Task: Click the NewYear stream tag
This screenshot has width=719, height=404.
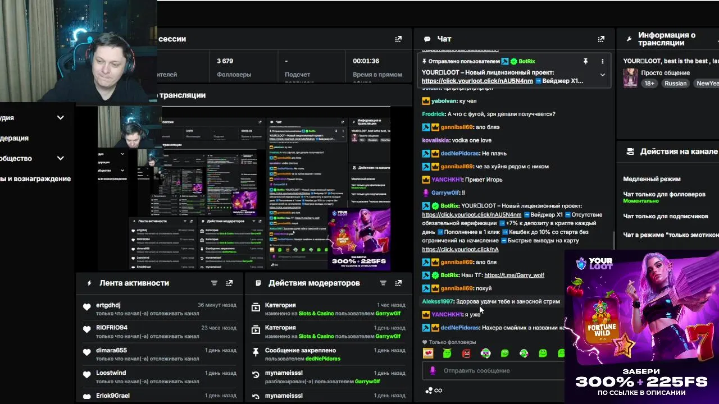Action: (707, 83)
